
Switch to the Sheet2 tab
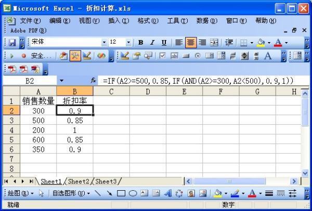pyautogui.click(x=79, y=181)
